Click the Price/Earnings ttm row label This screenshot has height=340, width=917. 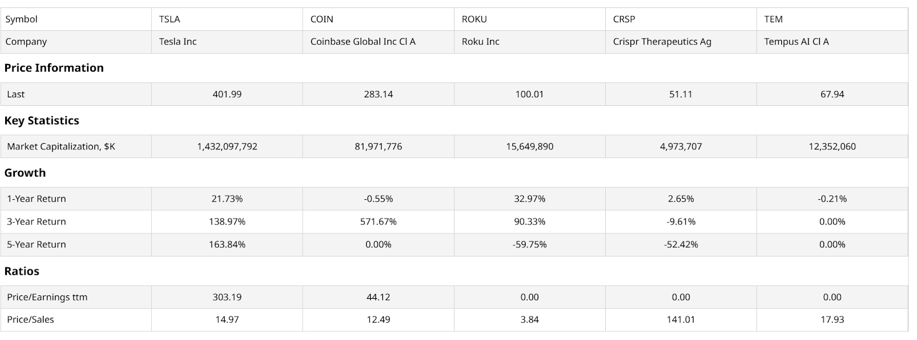[x=47, y=297]
